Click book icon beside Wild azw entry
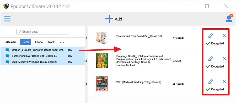The height and width of the screenshot is (103, 236). point(8,62)
